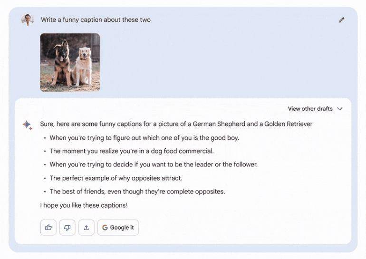Click the Bard sparkle icon beside the response
The width and height of the screenshot is (366, 259).
28,125
